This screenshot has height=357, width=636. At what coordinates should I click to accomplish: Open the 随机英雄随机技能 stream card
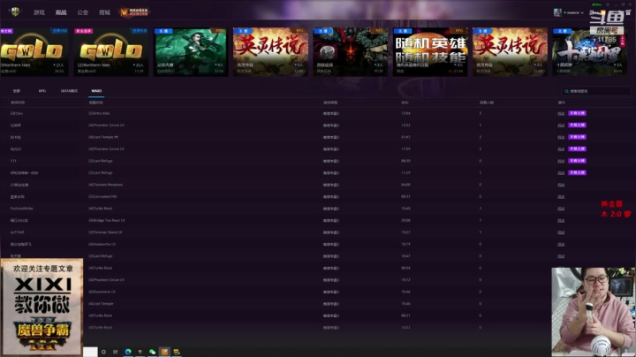click(430, 52)
